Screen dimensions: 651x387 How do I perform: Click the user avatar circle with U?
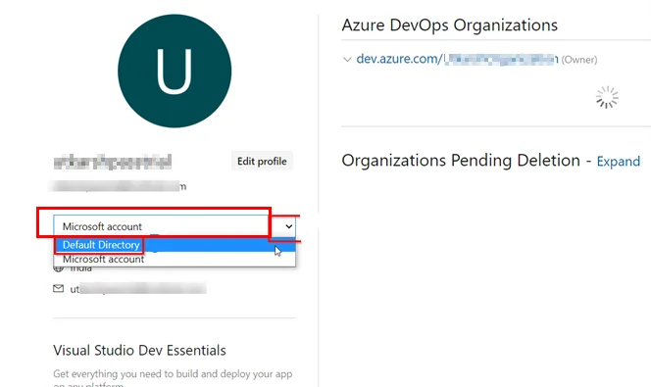(x=175, y=71)
